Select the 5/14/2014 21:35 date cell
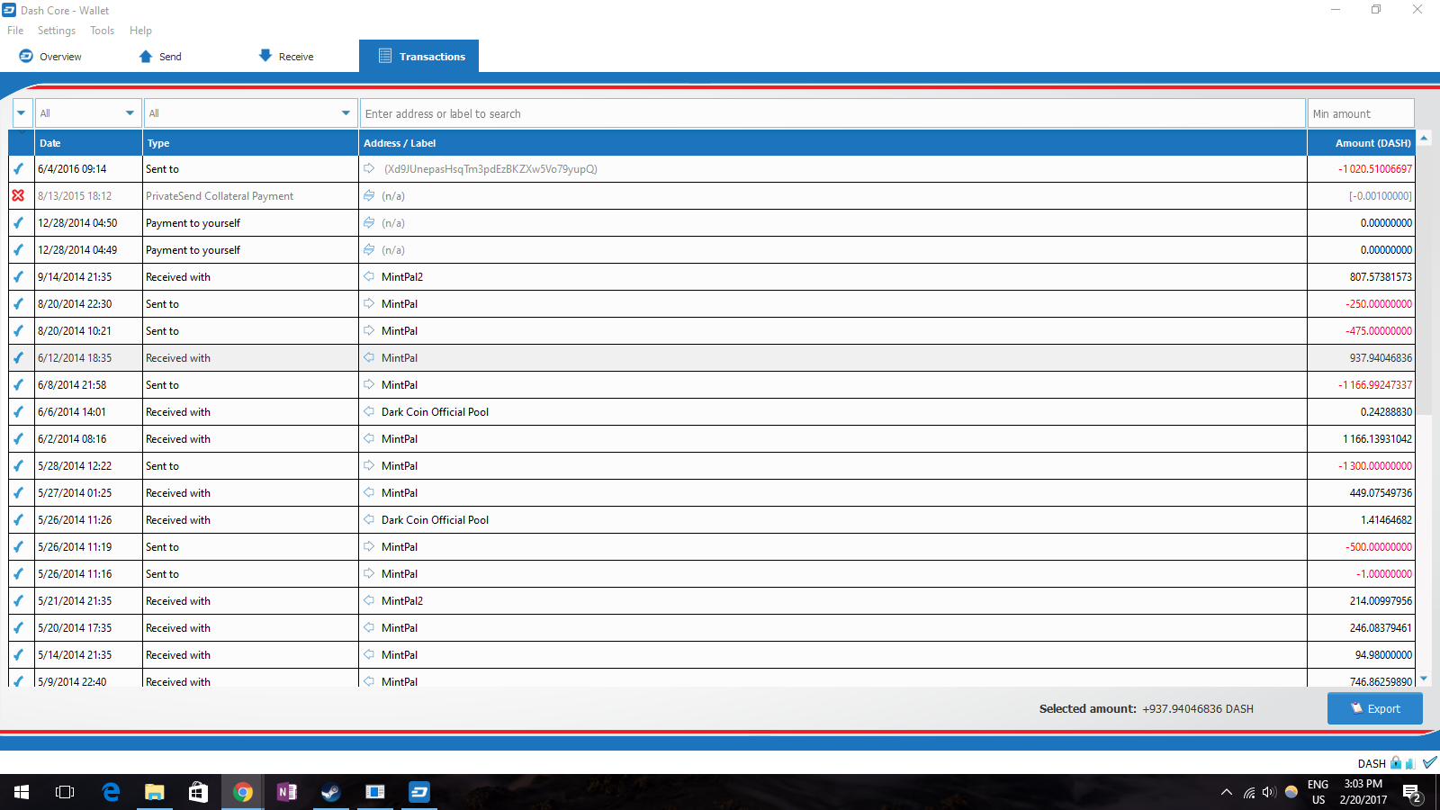Image resolution: width=1440 pixels, height=810 pixels. point(88,654)
